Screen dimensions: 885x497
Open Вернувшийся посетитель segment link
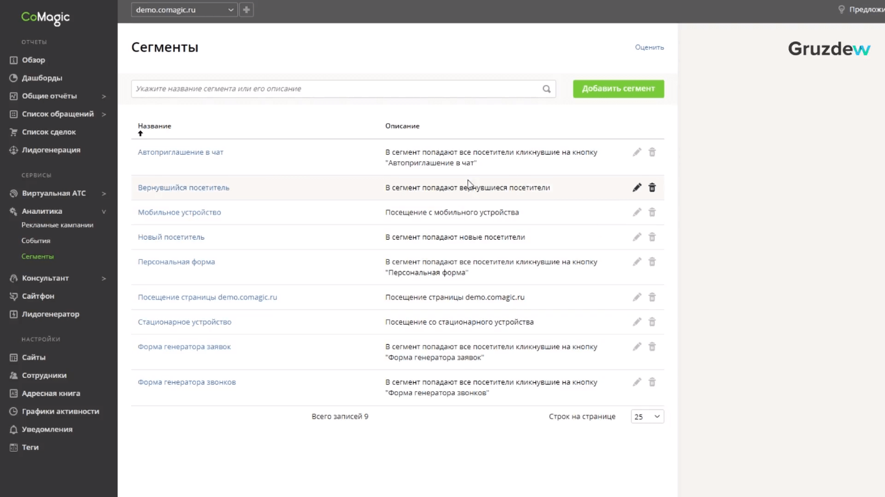click(x=183, y=188)
